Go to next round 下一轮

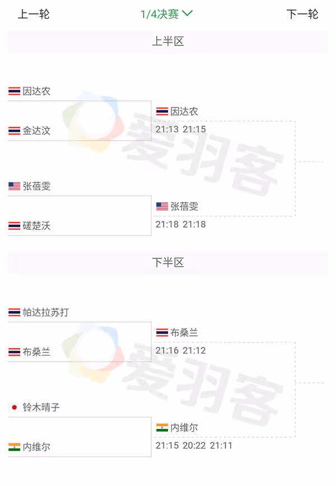point(302,14)
